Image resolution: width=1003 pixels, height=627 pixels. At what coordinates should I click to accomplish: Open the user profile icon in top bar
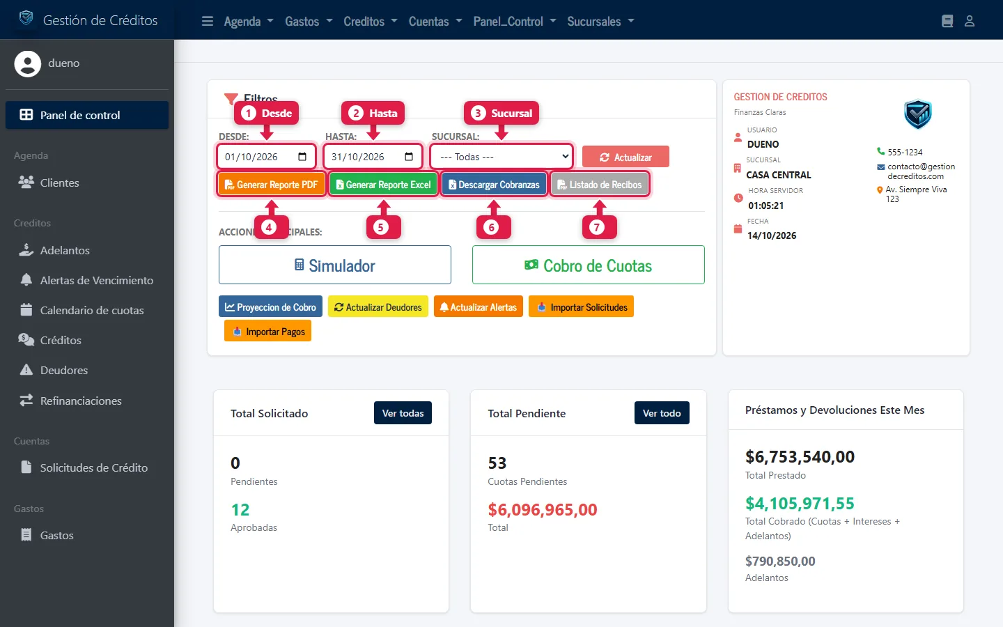pyautogui.click(x=970, y=21)
